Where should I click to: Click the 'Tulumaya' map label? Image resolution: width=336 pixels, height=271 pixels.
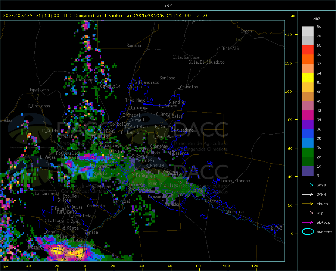click(x=139, y=108)
